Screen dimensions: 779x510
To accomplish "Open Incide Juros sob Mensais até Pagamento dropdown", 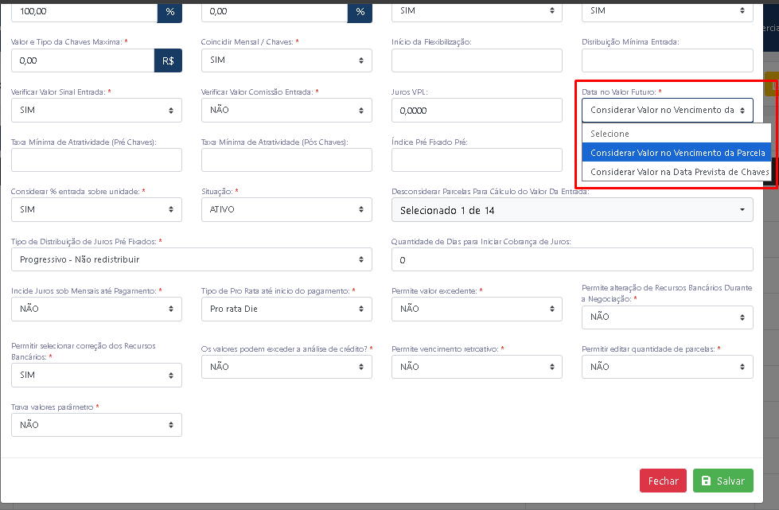I will [x=96, y=309].
